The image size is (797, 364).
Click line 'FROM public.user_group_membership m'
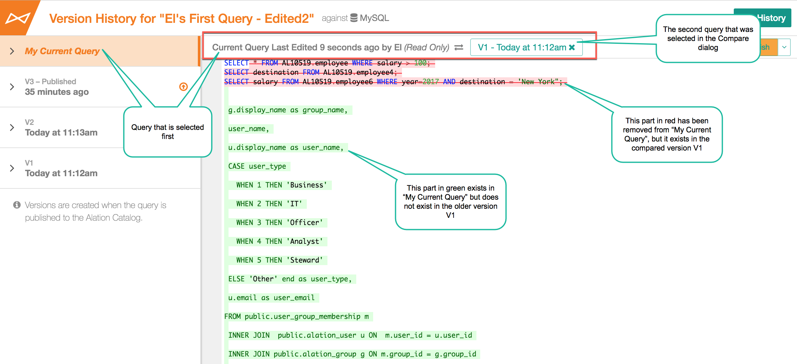point(296,316)
